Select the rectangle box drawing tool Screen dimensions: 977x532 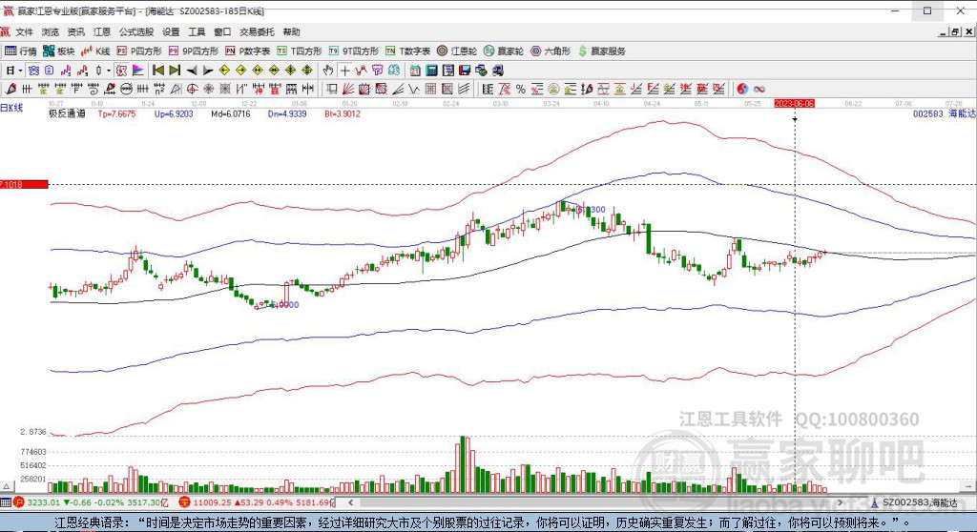tap(331, 89)
